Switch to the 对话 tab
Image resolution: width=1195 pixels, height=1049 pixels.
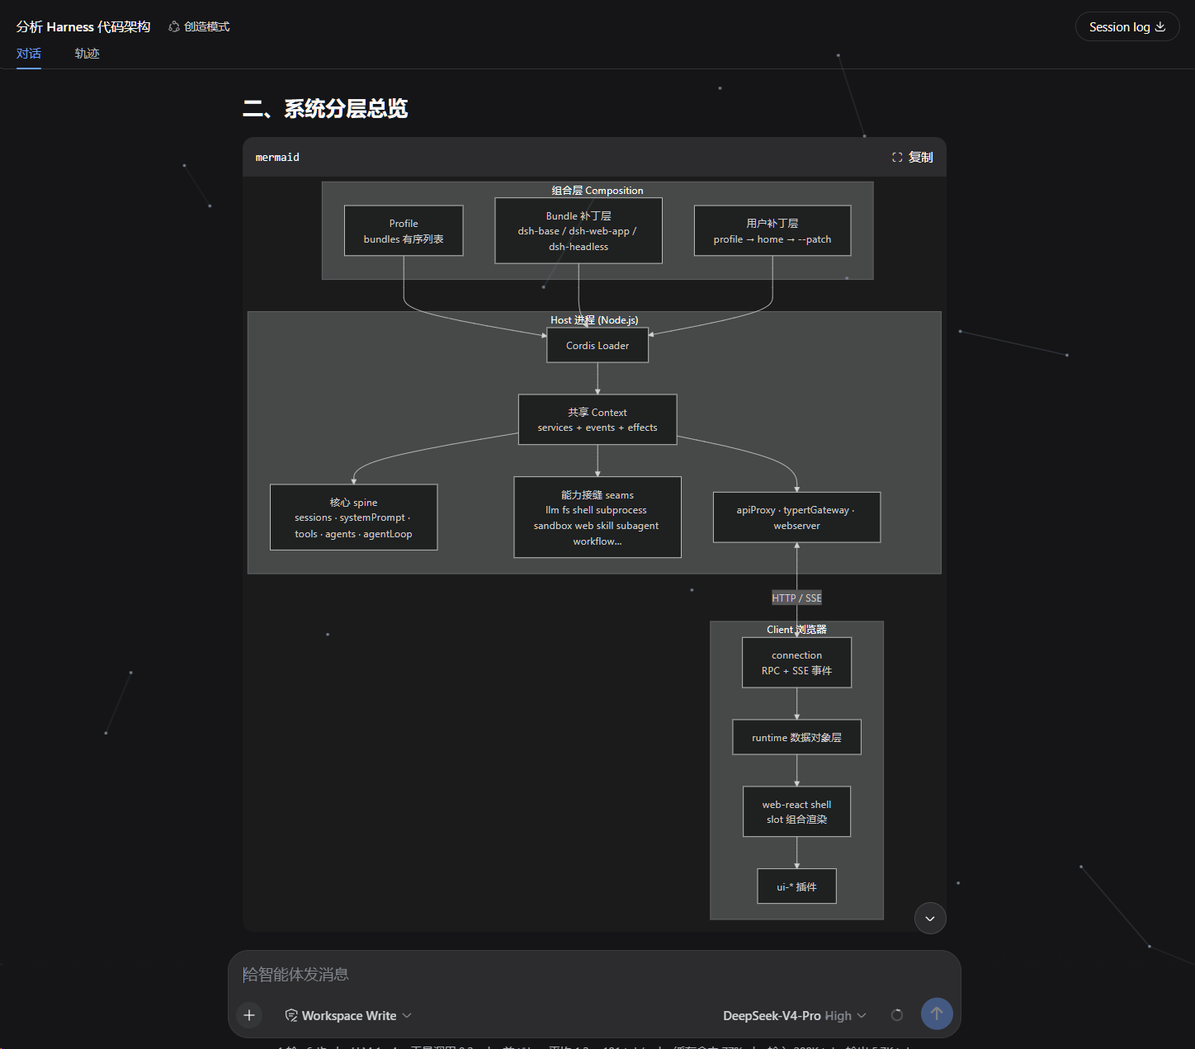coord(29,54)
